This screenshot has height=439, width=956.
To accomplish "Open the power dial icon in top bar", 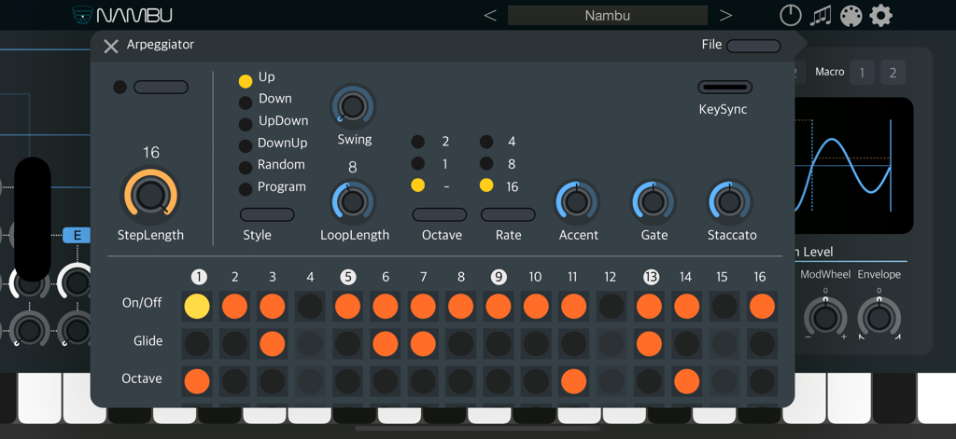I will 791,15.
